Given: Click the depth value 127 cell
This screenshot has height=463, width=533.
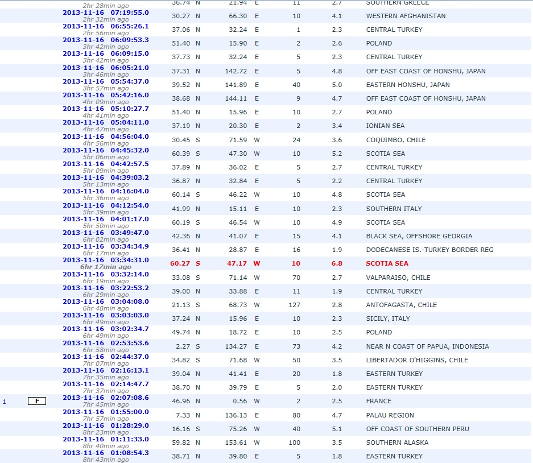Looking at the screenshot, I should [x=295, y=305].
